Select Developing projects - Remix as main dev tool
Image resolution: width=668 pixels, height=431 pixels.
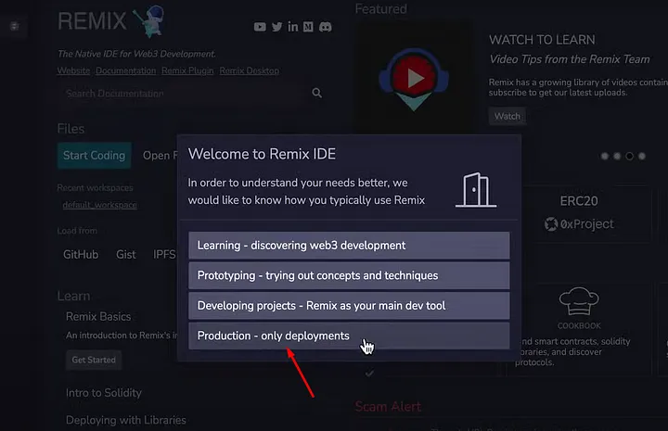tap(349, 306)
